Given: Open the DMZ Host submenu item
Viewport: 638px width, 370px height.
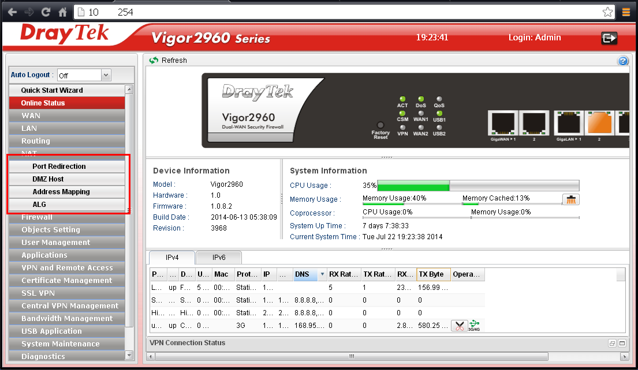Looking at the screenshot, I should (67, 179).
